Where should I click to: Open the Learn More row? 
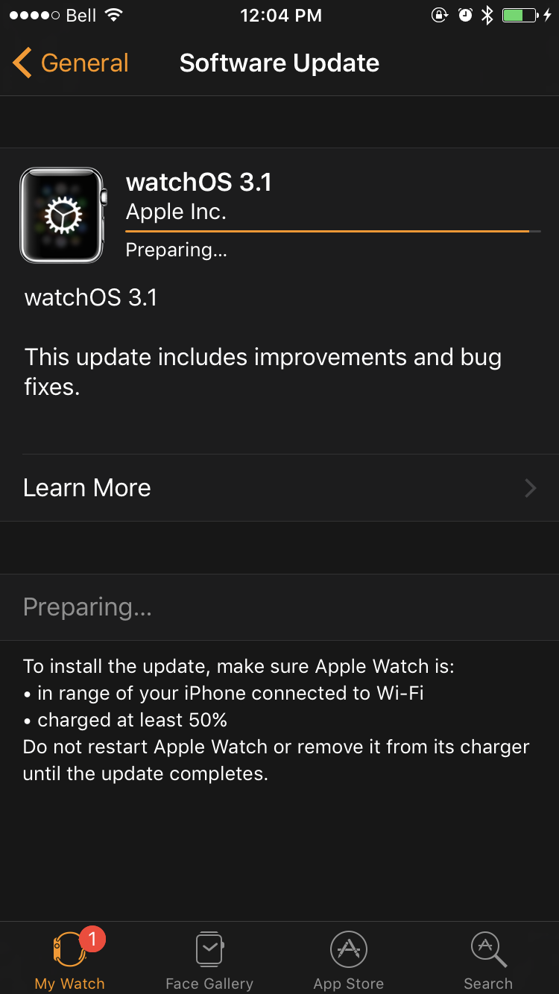(279, 488)
